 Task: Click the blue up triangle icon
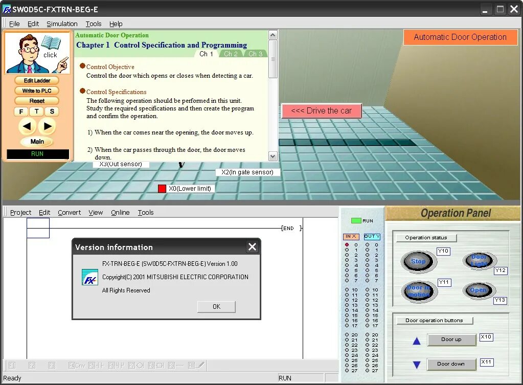[x=417, y=341]
